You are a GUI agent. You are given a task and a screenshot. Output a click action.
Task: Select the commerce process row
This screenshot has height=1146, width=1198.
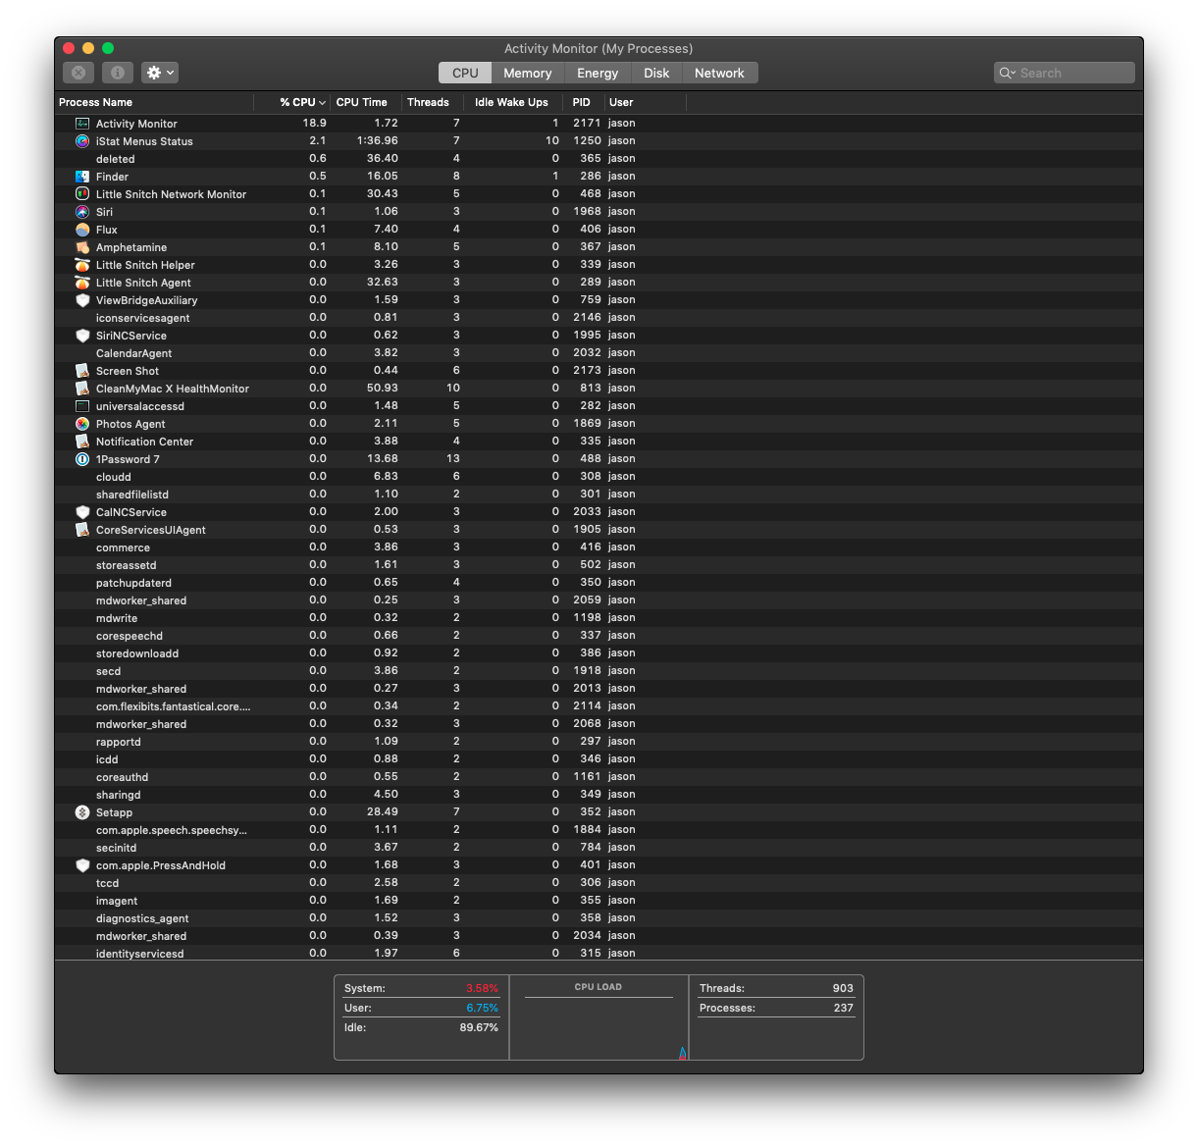pos(599,547)
